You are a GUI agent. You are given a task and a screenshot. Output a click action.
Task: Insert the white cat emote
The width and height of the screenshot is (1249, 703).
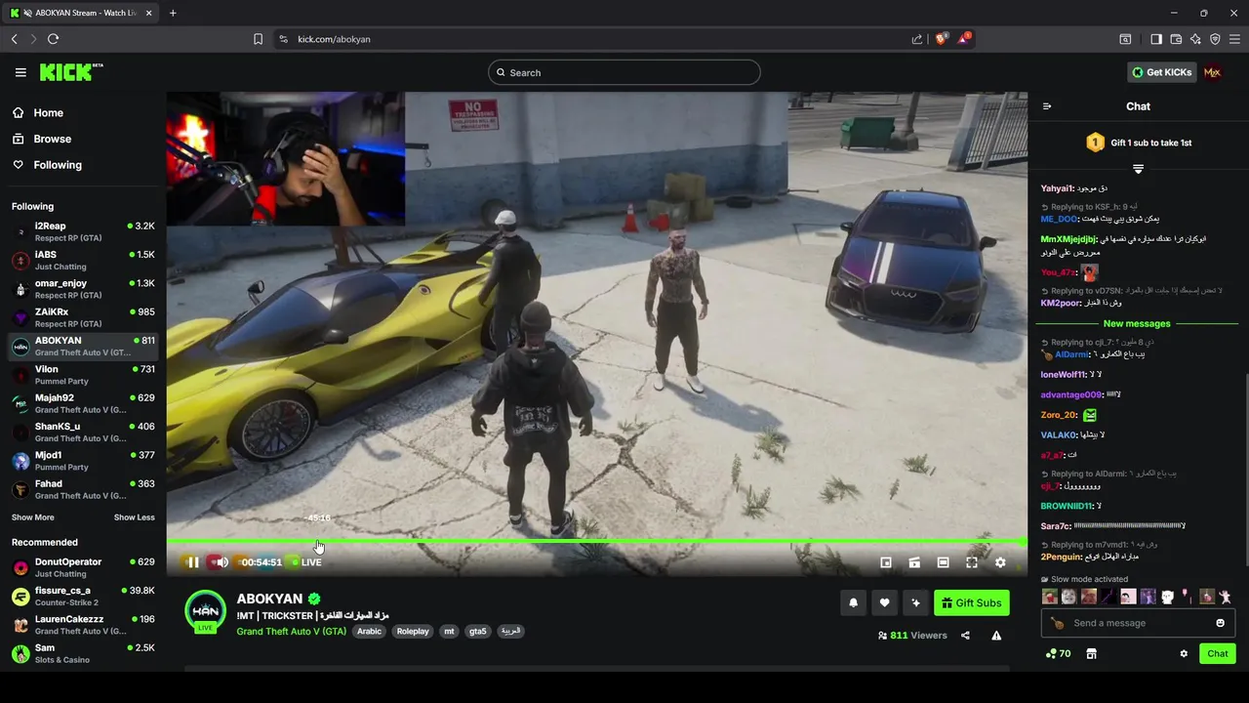point(1167,597)
